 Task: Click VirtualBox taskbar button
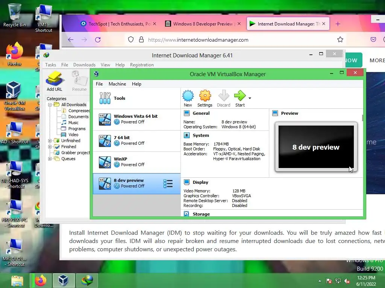pyautogui.click(x=64, y=280)
